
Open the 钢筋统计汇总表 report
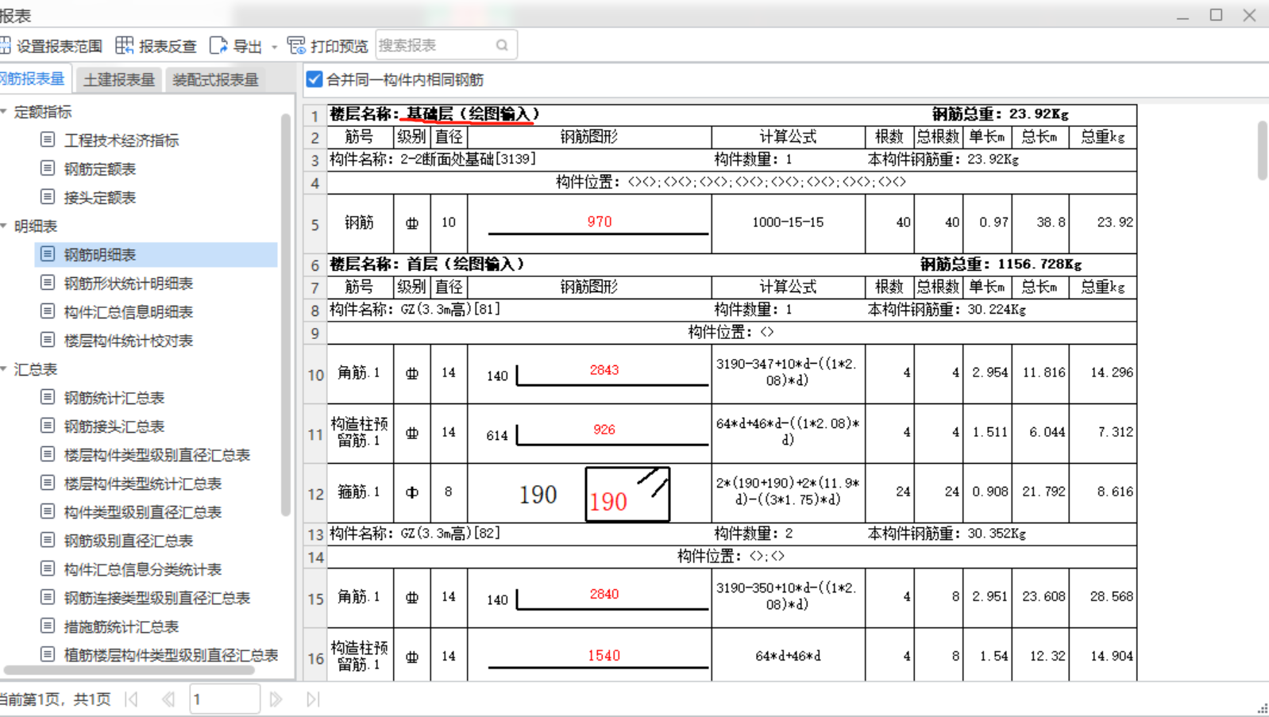(114, 398)
